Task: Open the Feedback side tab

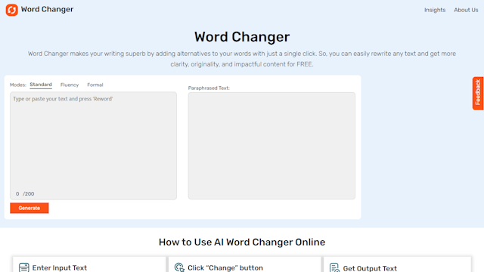Action: (478, 94)
